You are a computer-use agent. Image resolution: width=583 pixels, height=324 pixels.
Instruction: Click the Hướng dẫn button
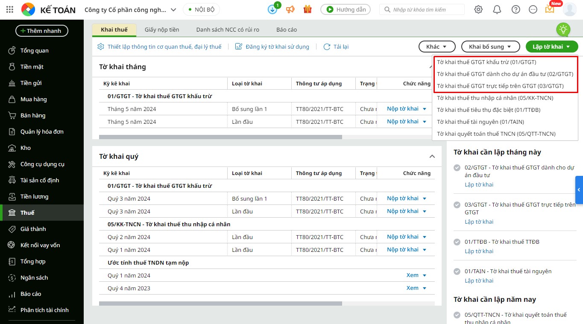tap(346, 9)
